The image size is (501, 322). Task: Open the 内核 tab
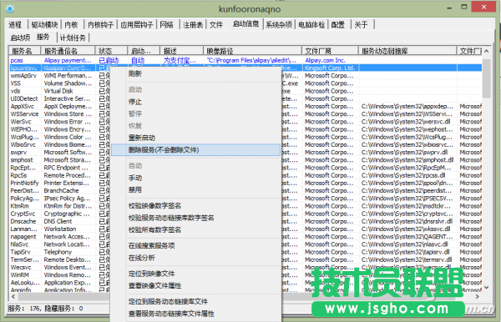tap(71, 25)
